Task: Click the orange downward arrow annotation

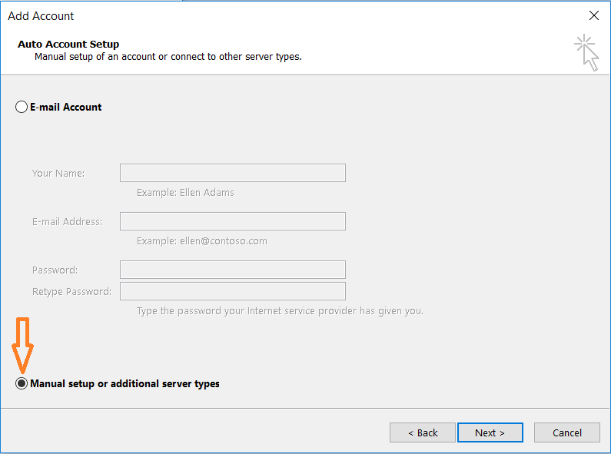Action: 22,346
